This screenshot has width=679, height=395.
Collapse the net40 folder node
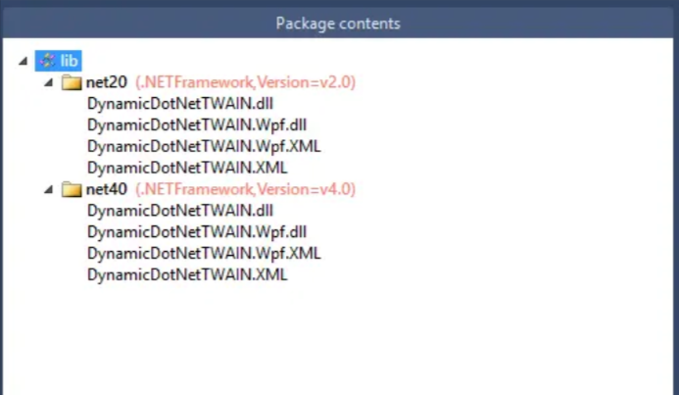[48, 190]
